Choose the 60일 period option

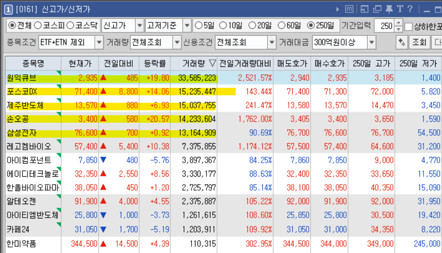(x=281, y=25)
